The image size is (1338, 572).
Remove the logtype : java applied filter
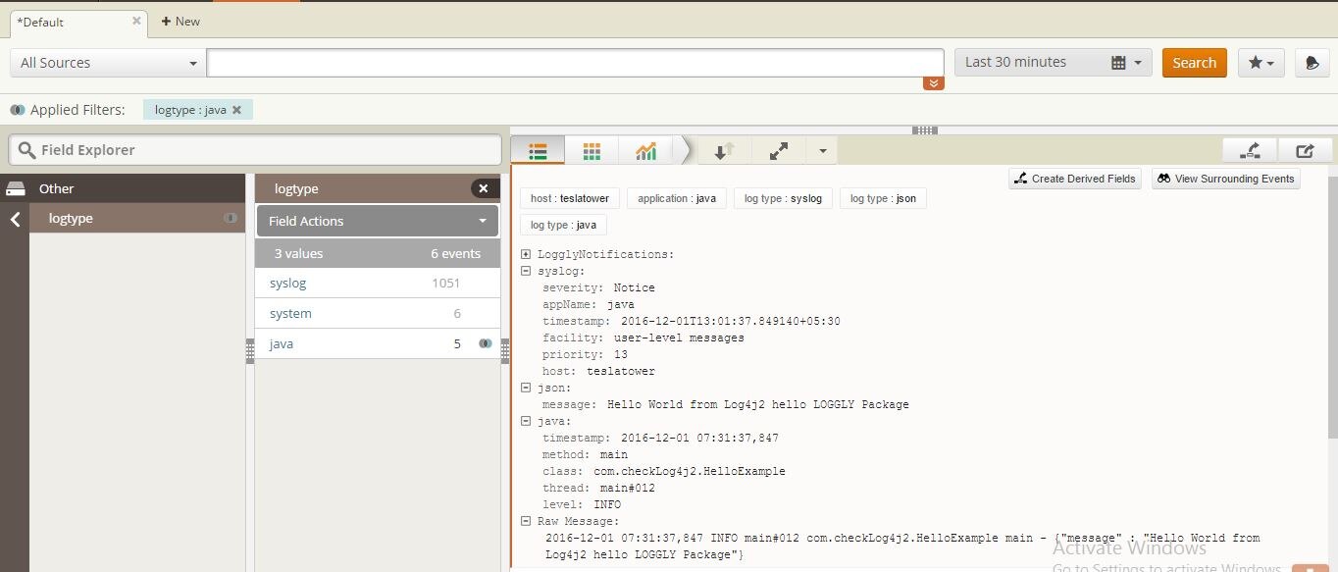click(236, 110)
